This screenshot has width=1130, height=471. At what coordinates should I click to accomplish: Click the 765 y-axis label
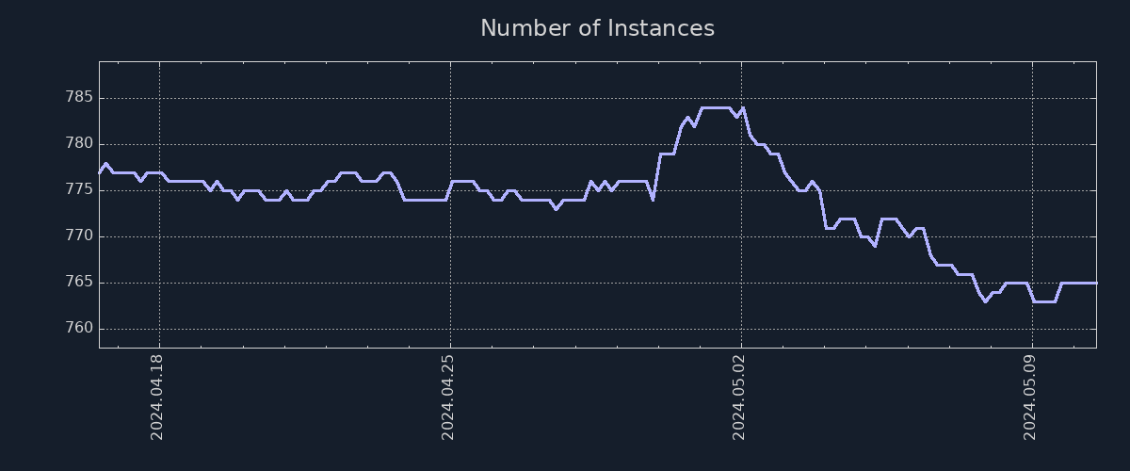pyautogui.click(x=78, y=282)
